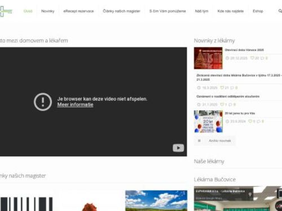Click comment bubble icon on Vánoce 2025 news
Image resolution: width=282 pixels, height=211 pixels.
pyautogui.click(x=262, y=58)
